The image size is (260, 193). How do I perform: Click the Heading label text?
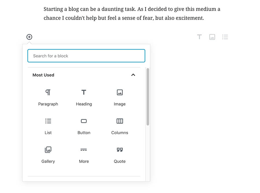pyautogui.click(x=84, y=104)
